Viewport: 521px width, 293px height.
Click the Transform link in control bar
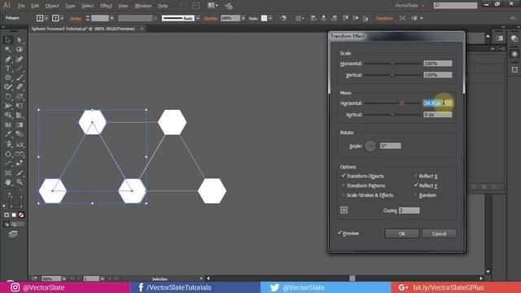click(384, 18)
